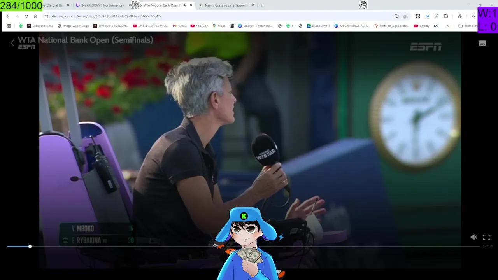Open the Diapositiva 1 bookmark
This screenshot has height=280, width=498.
point(318,26)
